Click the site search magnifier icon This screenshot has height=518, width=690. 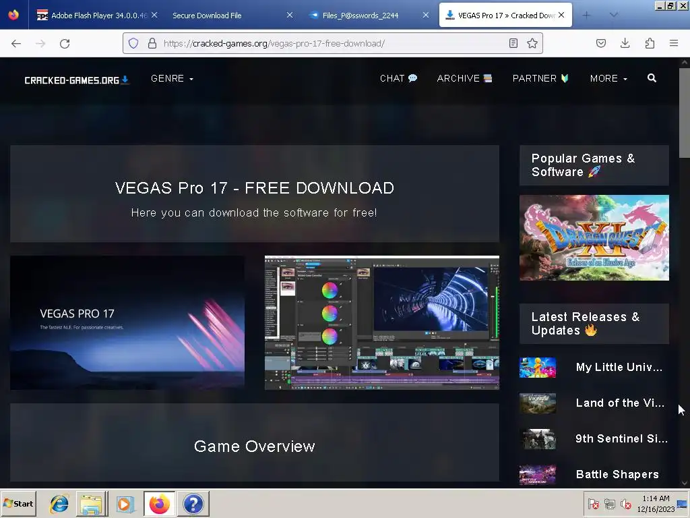pos(652,78)
